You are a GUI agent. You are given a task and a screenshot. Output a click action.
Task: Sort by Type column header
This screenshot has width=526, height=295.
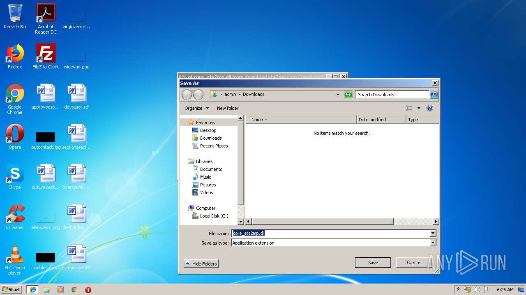[x=422, y=120]
